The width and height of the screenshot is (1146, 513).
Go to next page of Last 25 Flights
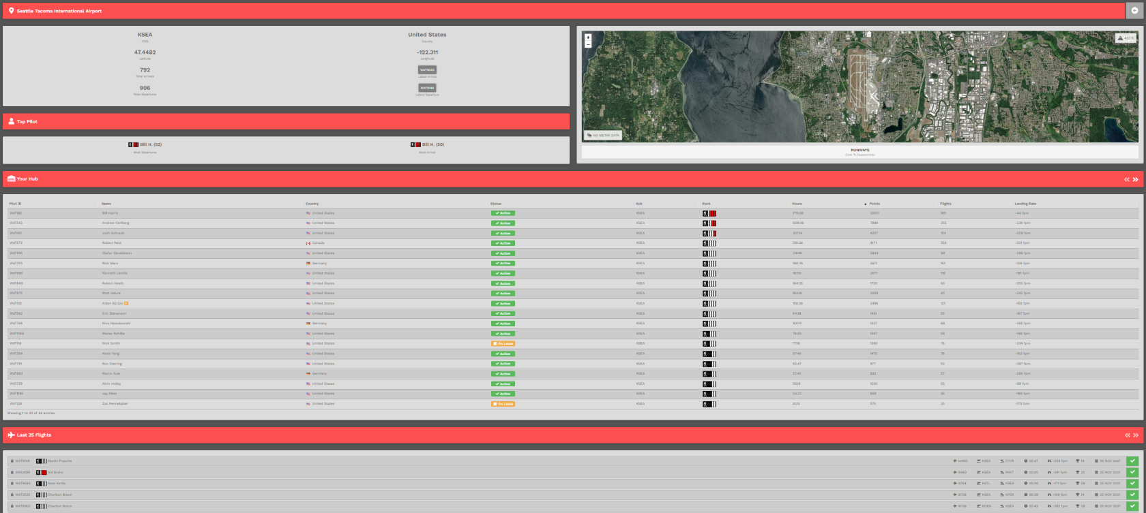click(x=1136, y=435)
